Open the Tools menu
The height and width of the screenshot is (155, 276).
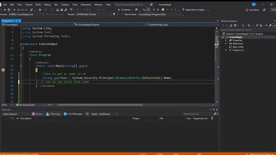75,5
